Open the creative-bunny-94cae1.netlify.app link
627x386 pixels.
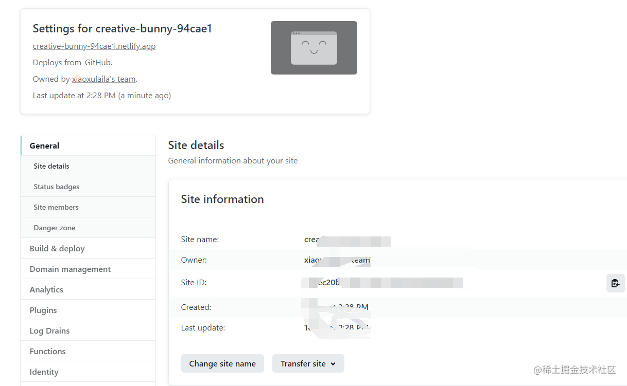pyautogui.click(x=94, y=46)
